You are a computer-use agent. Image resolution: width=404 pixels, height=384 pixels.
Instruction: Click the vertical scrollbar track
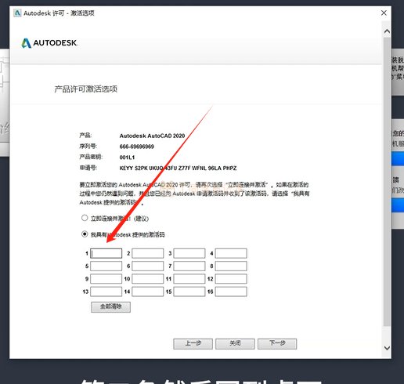(x=387, y=182)
